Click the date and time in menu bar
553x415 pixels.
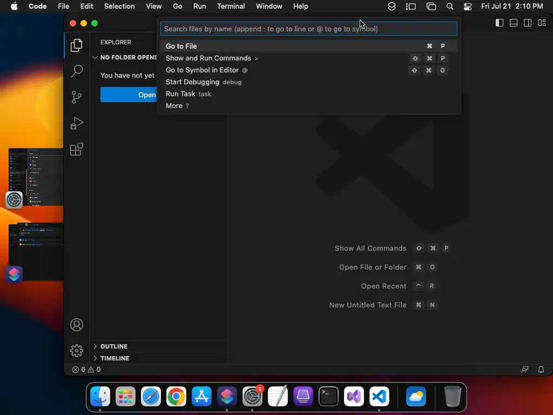pos(512,6)
